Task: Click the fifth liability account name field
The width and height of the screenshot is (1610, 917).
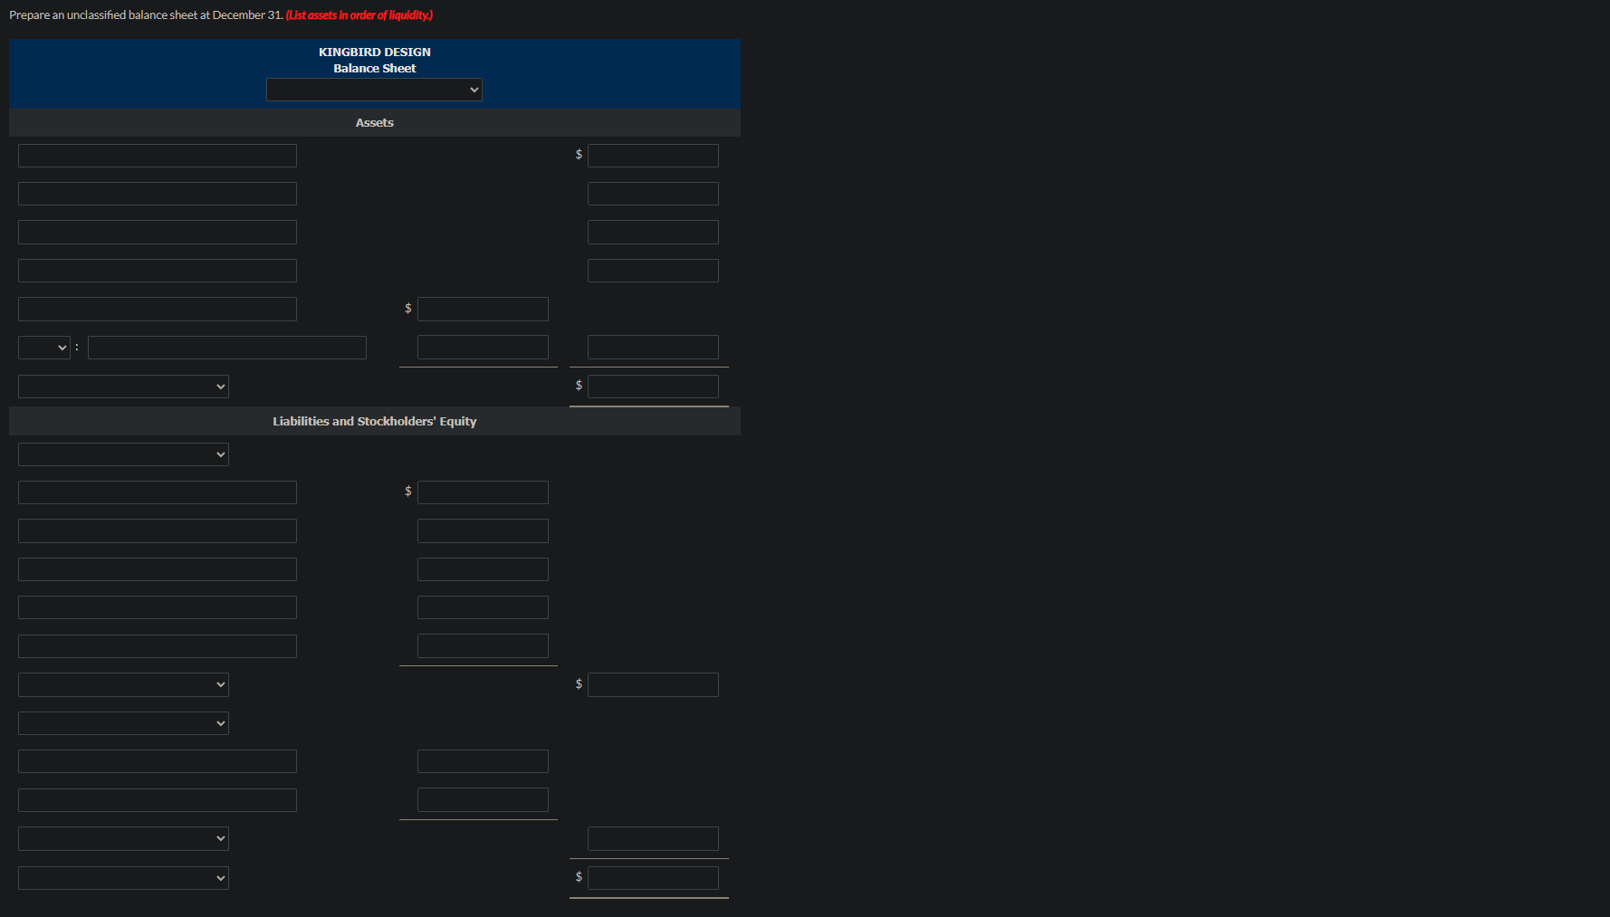Action: (x=158, y=646)
